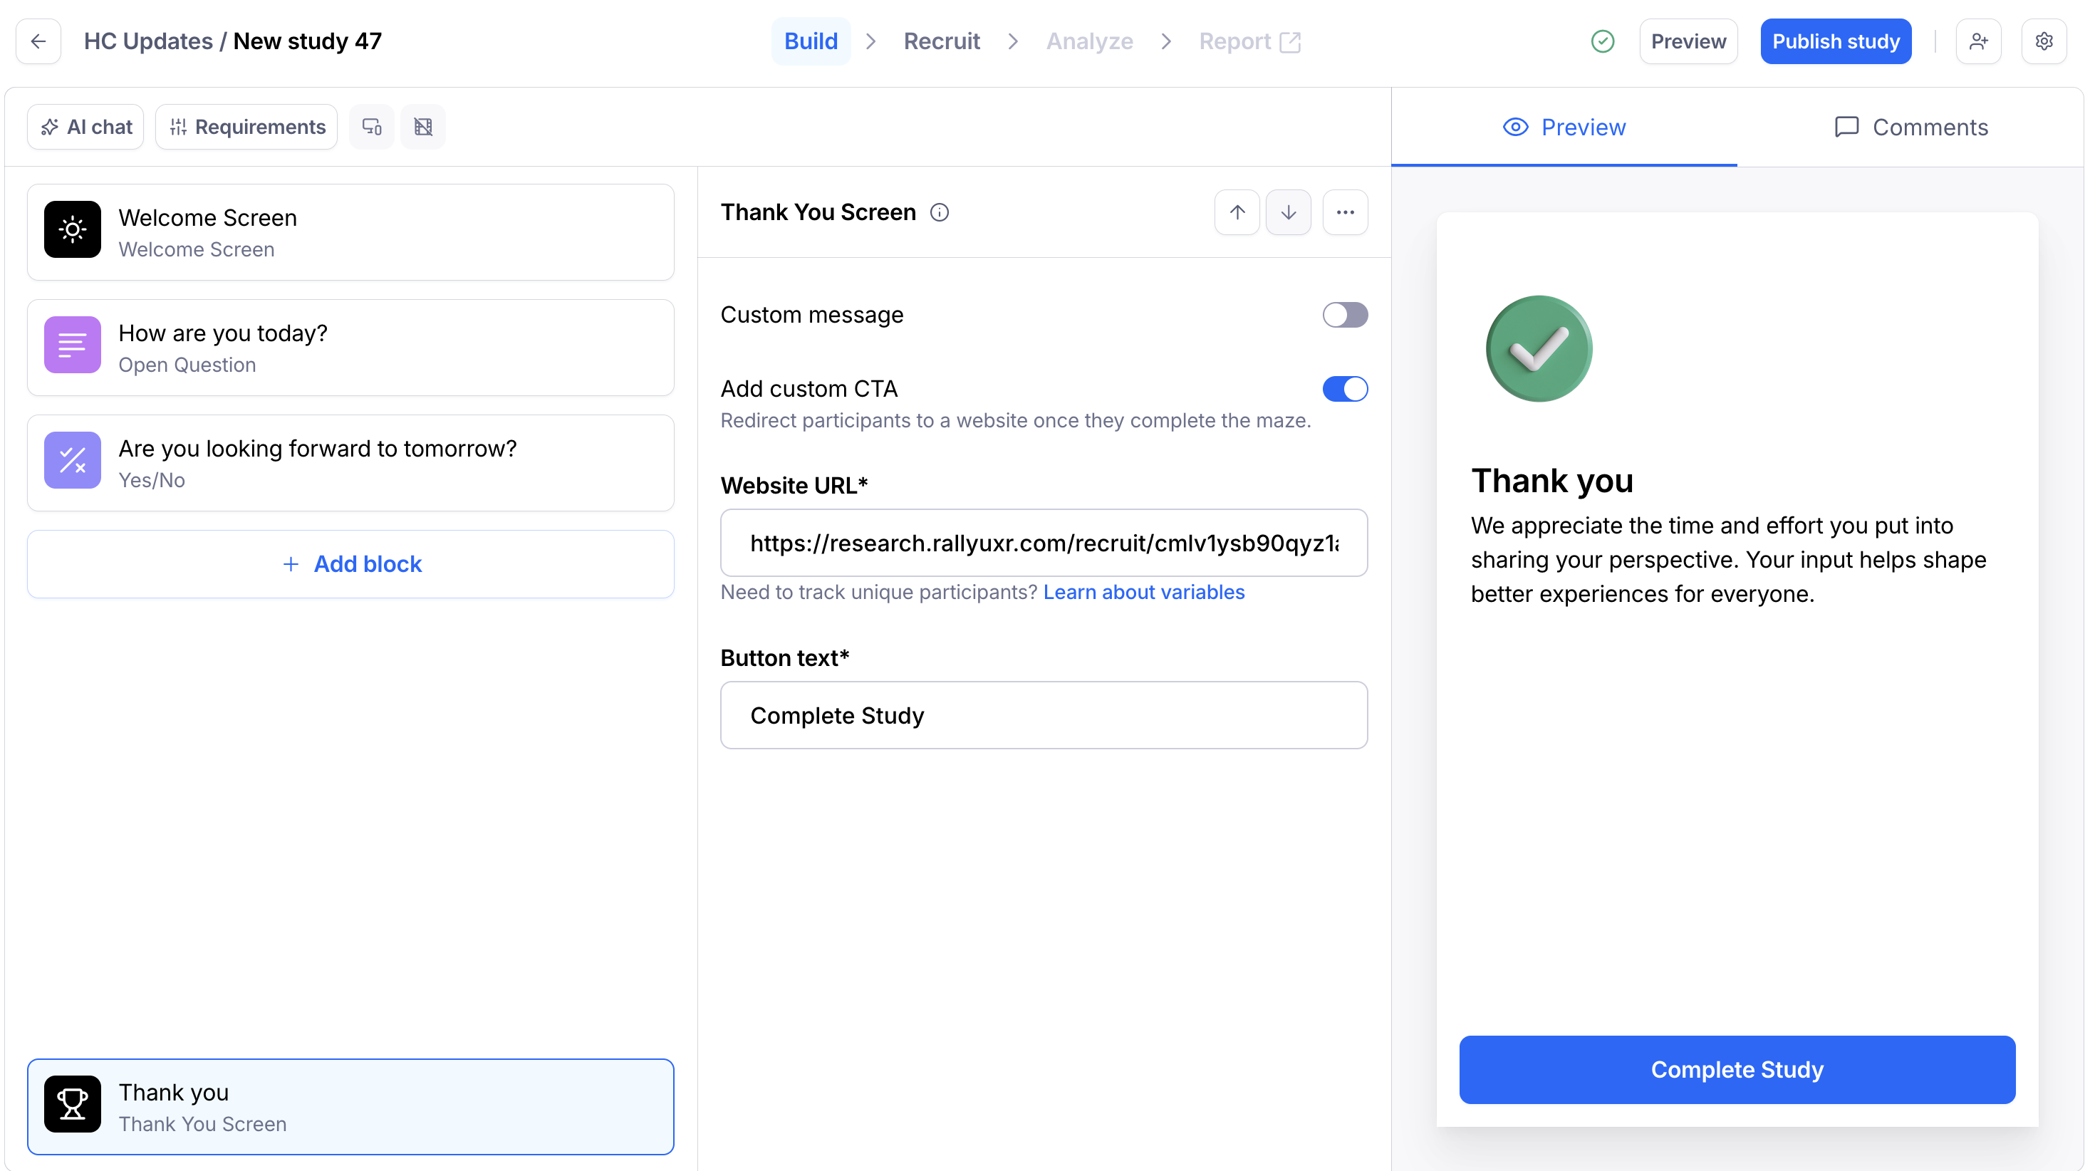
Task: Switch to the Comments tab
Action: (x=1910, y=127)
